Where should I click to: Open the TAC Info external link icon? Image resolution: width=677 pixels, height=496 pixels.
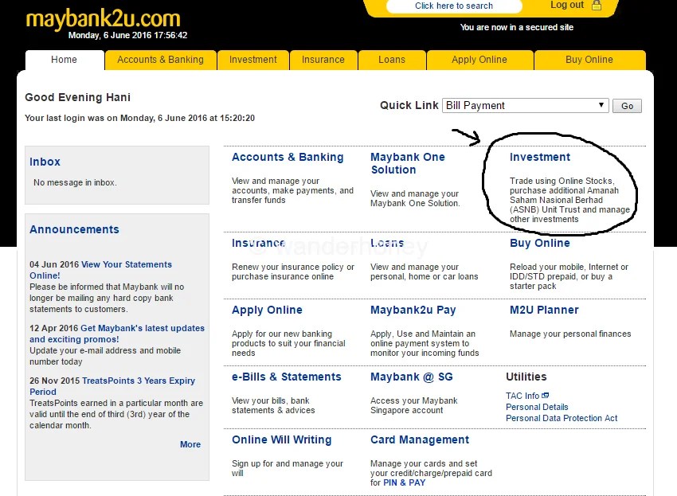(546, 396)
